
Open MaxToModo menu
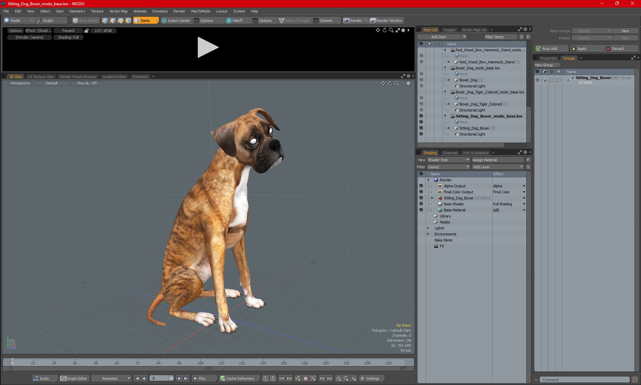[x=200, y=11]
